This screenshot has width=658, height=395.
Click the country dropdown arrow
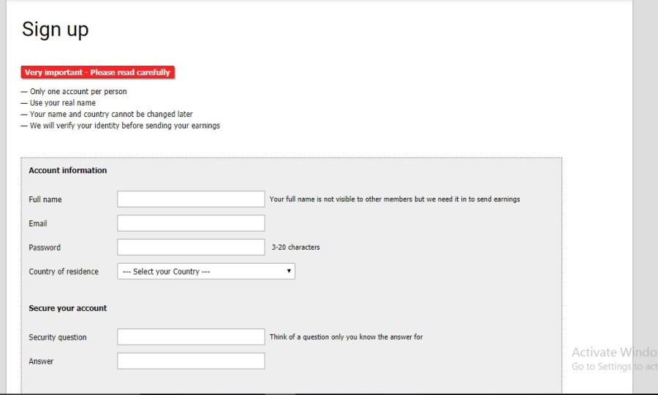[x=289, y=272]
